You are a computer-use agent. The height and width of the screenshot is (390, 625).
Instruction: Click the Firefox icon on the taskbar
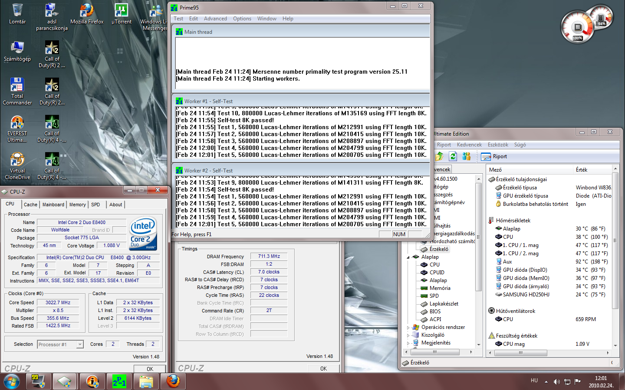pyautogui.click(x=173, y=381)
